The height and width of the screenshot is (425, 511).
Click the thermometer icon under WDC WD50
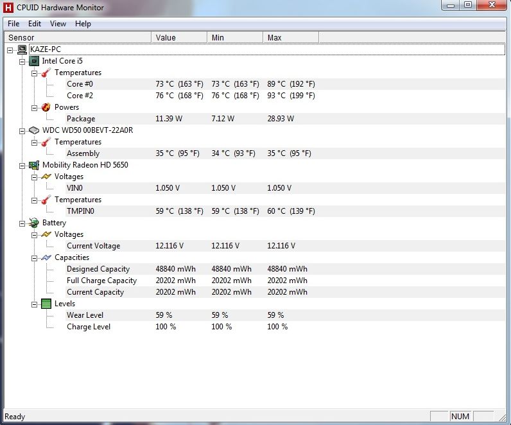click(46, 142)
